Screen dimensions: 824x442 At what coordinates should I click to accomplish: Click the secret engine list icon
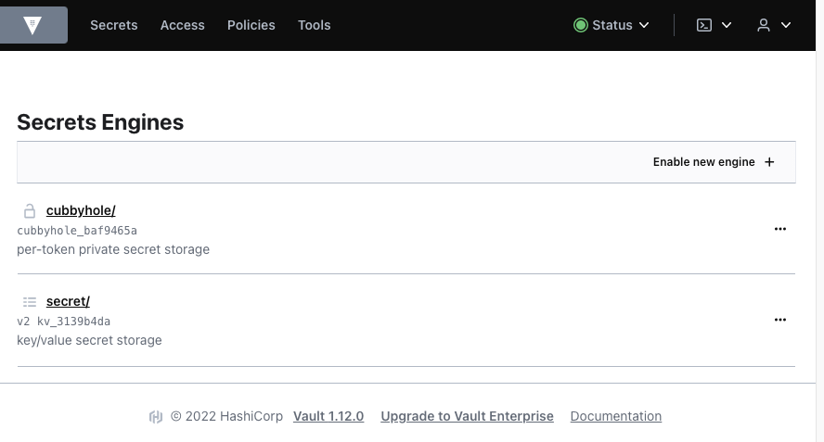pos(30,301)
